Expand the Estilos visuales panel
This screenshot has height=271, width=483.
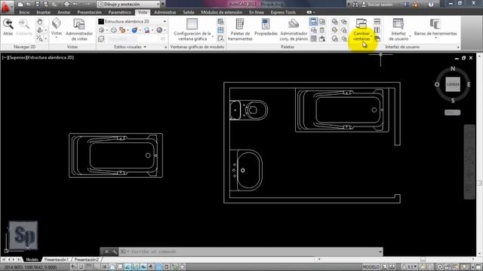click(x=130, y=47)
